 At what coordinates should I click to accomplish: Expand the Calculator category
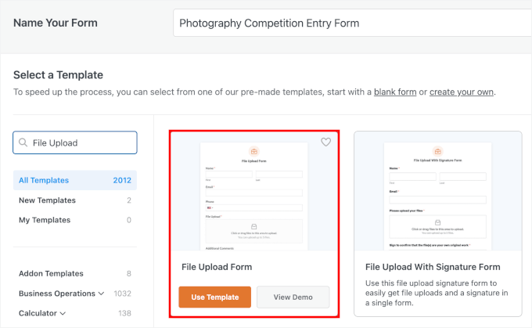click(x=63, y=313)
